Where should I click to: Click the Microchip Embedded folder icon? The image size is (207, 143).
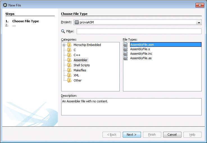point(69,45)
